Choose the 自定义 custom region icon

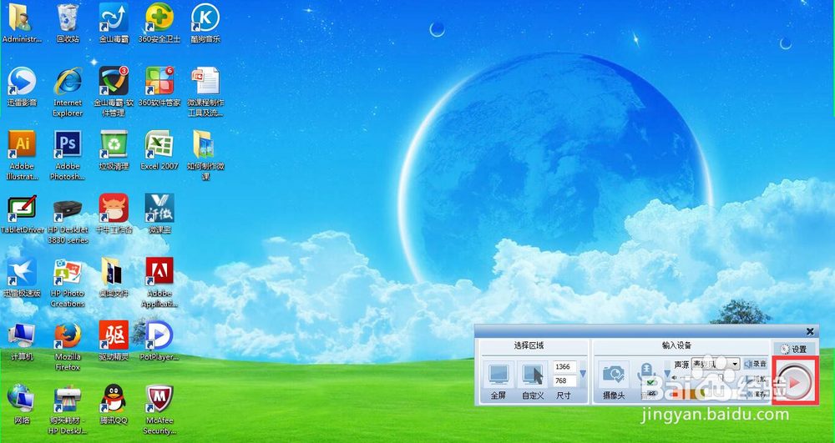533,374
